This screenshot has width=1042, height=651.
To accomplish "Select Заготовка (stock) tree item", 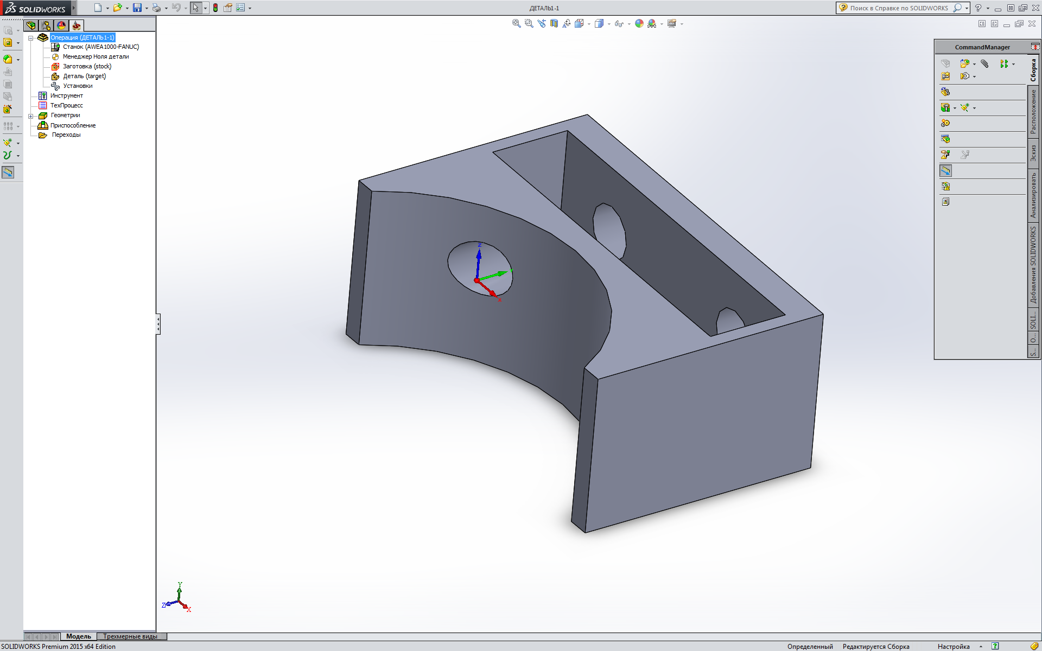I will coord(87,66).
